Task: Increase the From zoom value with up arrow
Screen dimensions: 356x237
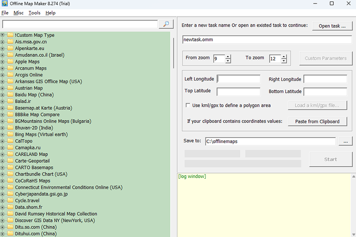Action: 228,56
